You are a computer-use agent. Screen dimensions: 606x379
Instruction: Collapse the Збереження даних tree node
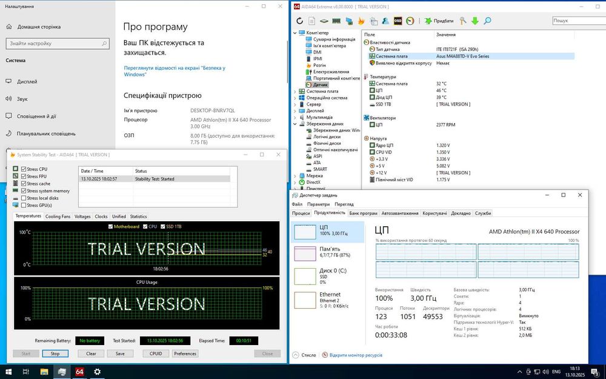(295, 124)
